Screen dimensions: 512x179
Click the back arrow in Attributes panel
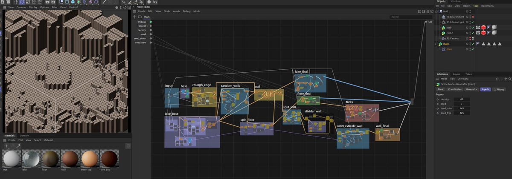497,79
